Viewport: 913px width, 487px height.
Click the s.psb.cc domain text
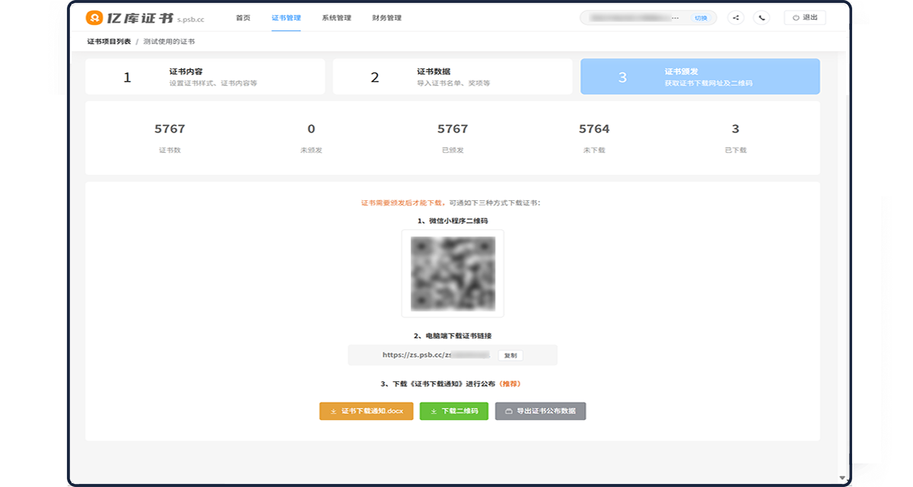point(191,20)
